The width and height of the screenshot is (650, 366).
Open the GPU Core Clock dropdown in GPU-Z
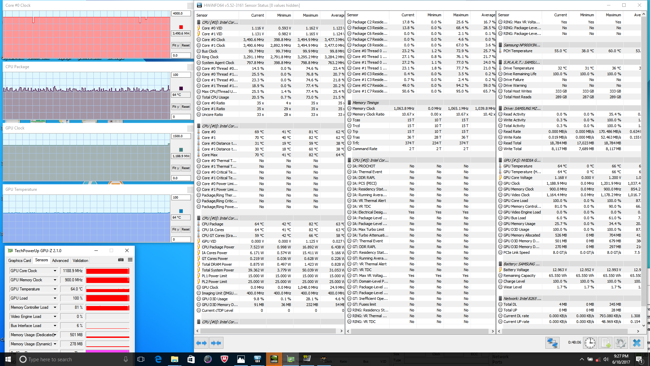pos(55,271)
